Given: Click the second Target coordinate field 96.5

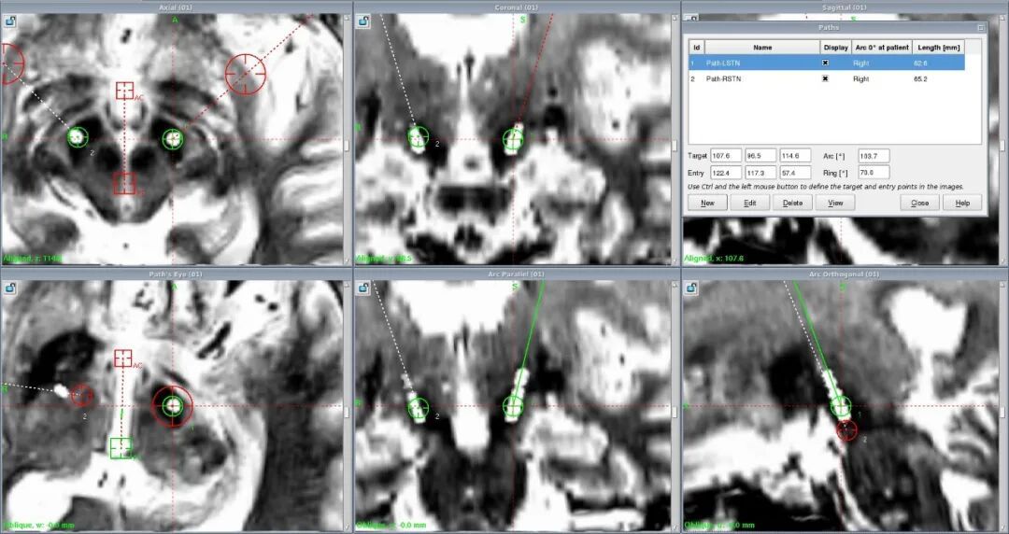Looking at the screenshot, I should click(x=760, y=156).
